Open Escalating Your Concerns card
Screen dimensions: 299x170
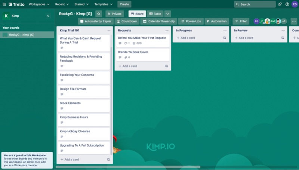click(84, 78)
